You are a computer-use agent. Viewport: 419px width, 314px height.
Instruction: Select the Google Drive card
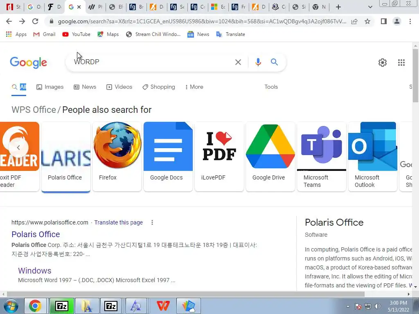270,157
